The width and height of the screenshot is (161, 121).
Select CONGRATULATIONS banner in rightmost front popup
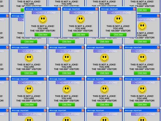coord(120,13)
